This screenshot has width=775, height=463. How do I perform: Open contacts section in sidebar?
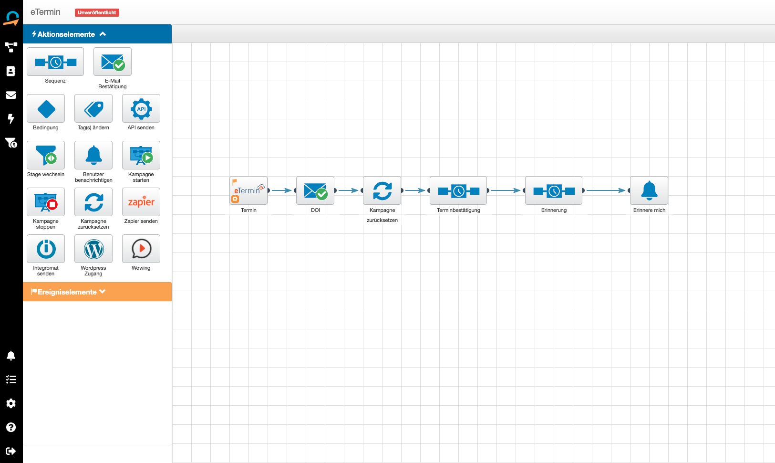click(11, 71)
